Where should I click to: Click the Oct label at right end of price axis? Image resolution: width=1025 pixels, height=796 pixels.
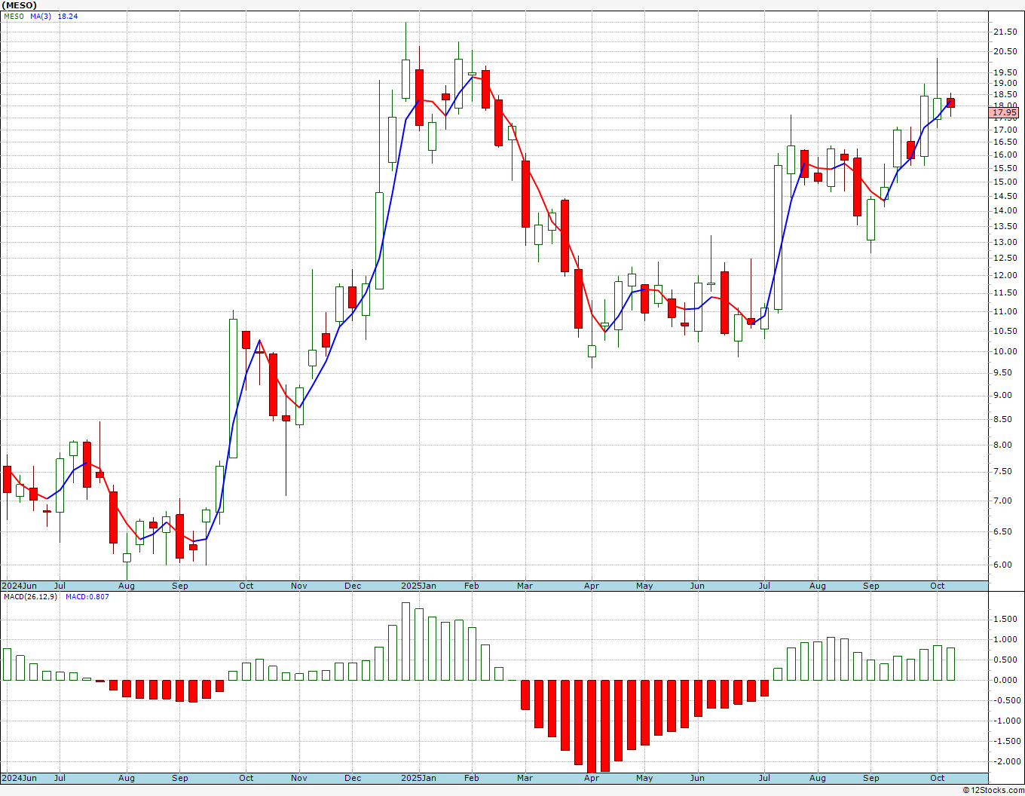coord(938,586)
